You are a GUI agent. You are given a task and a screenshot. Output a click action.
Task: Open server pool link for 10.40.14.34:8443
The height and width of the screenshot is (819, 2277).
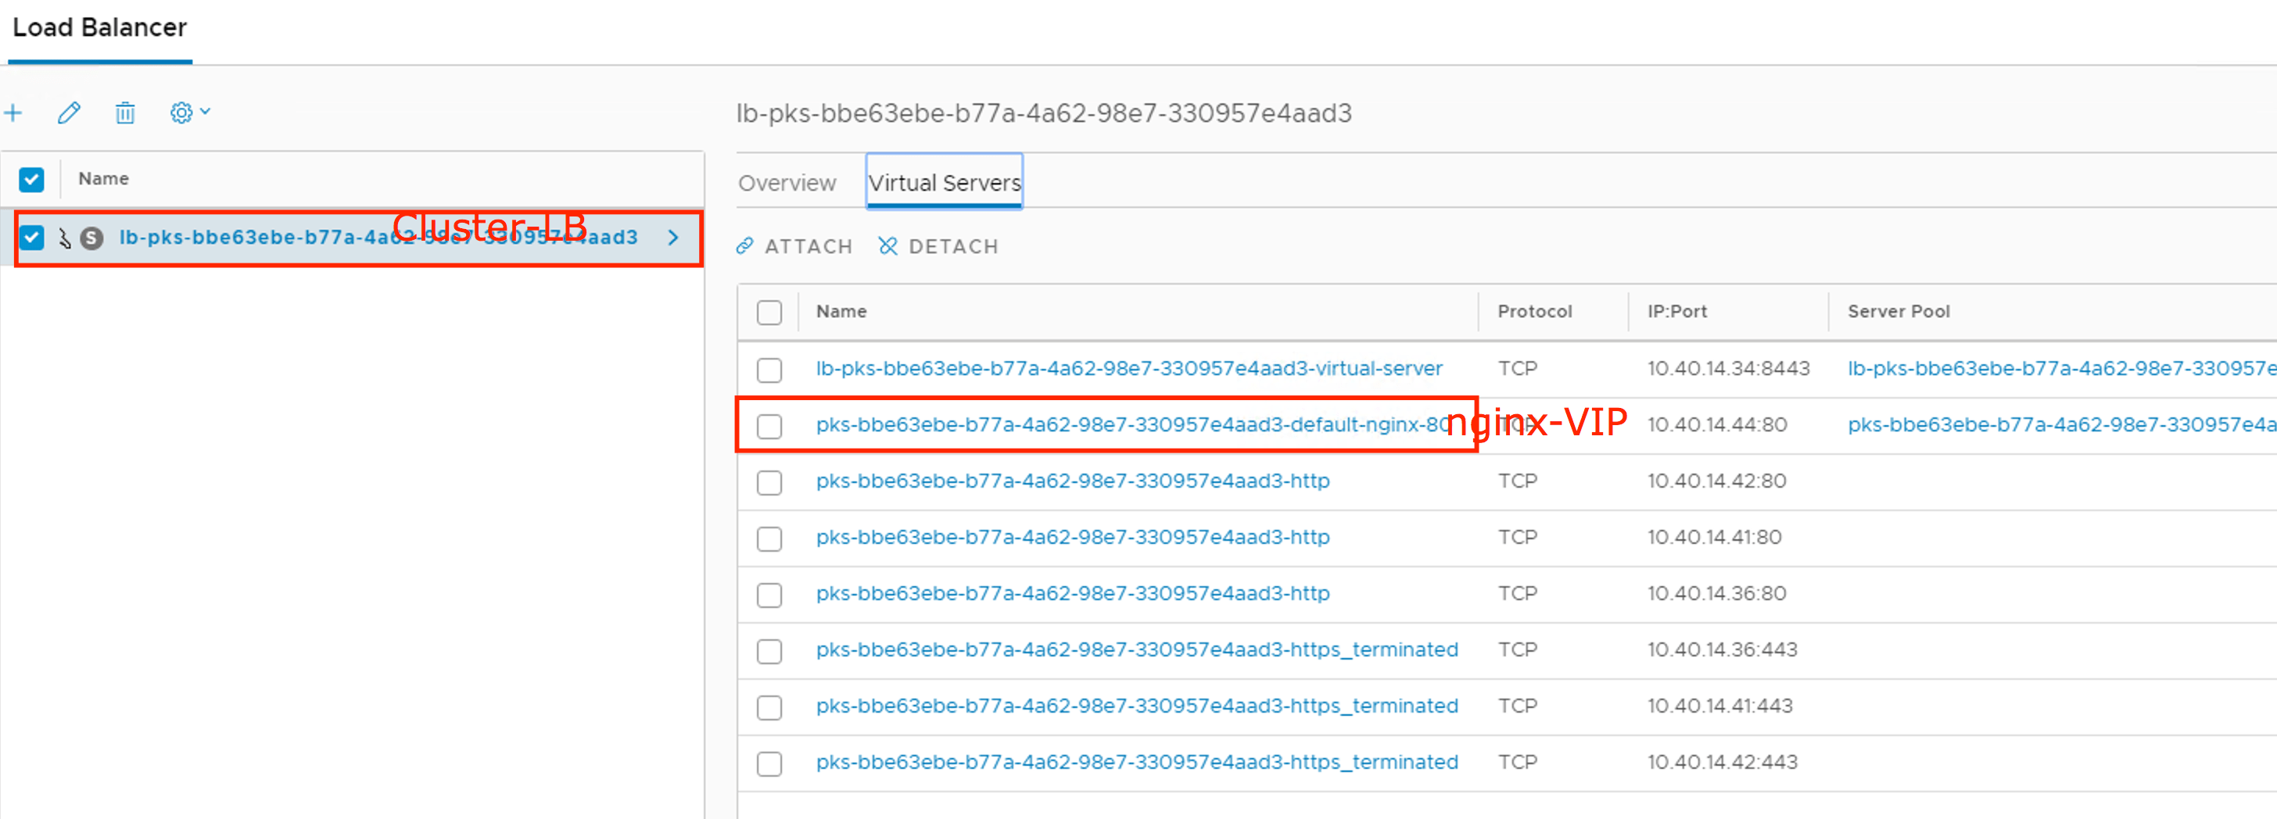[2060, 368]
